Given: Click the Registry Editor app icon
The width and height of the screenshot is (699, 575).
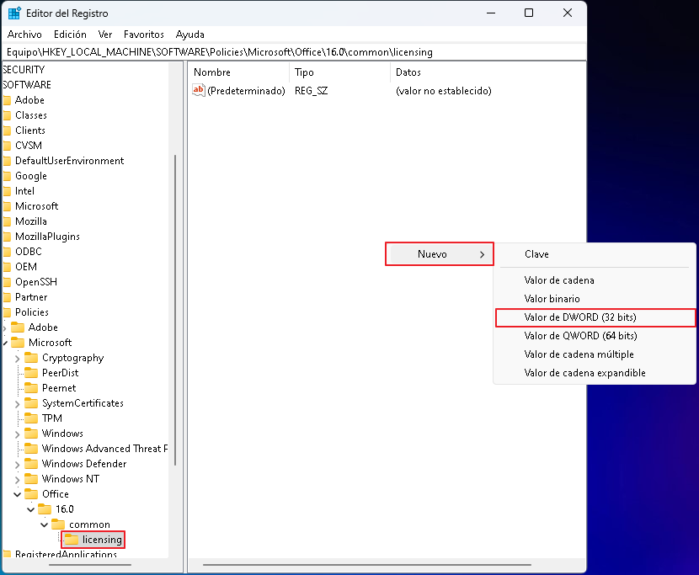Looking at the screenshot, I should (14, 13).
